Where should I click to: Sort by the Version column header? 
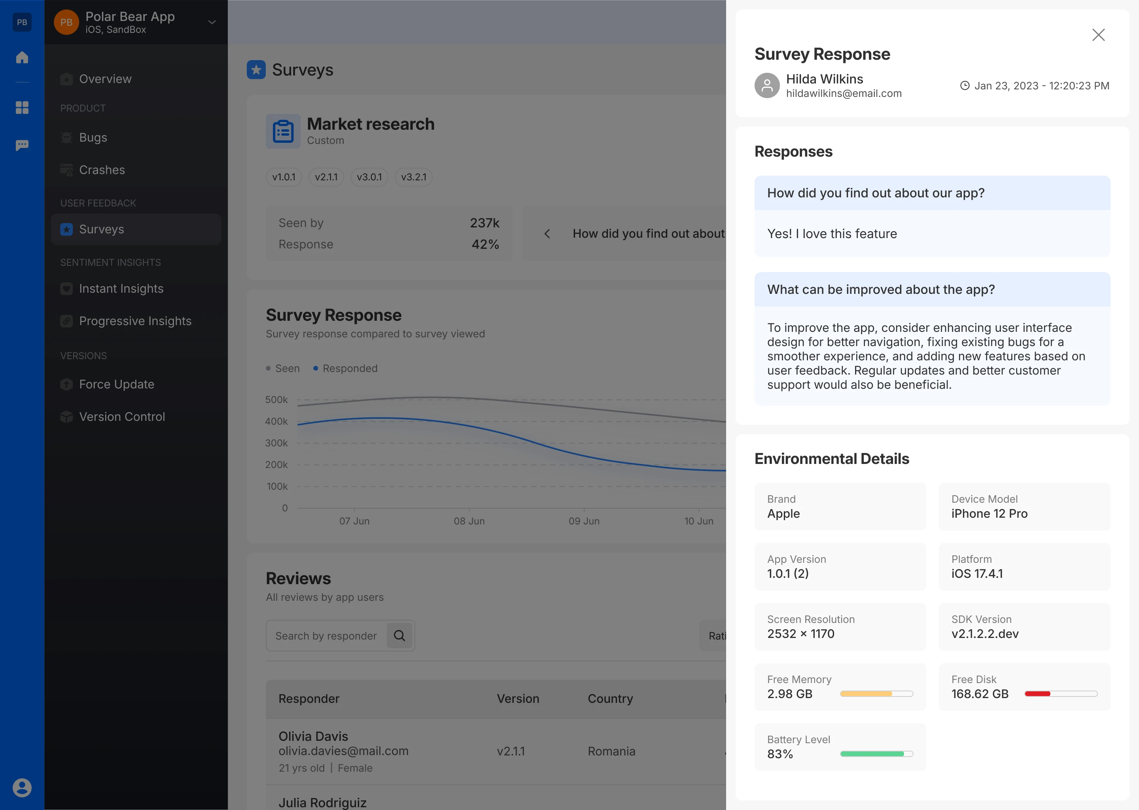click(x=518, y=699)
